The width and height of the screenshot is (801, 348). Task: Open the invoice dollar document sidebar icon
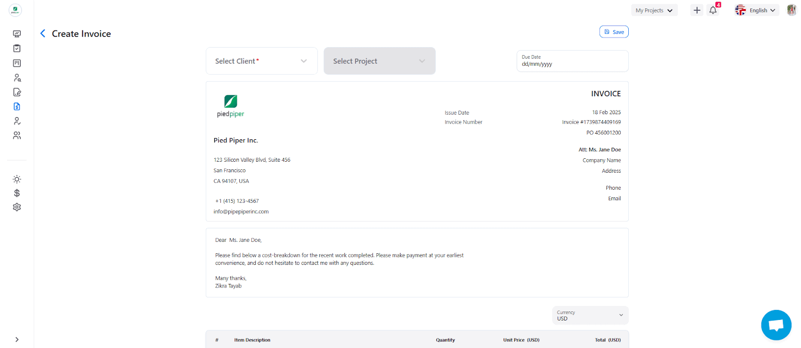tap(17, 107)
